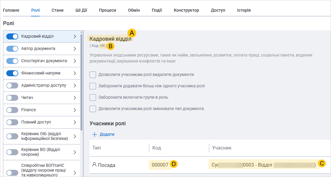Click the code value 000007
Viewport: 331px width, 177px height.
point(160,165)
